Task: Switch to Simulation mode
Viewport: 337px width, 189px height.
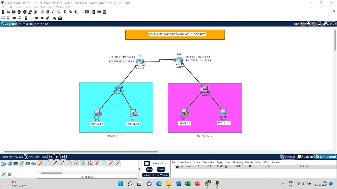Action: tap(326, 157)
